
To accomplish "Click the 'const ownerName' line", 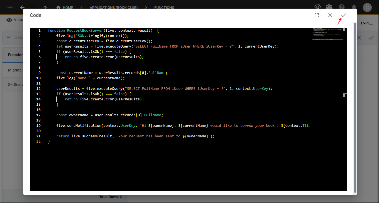I will [110, 115].
